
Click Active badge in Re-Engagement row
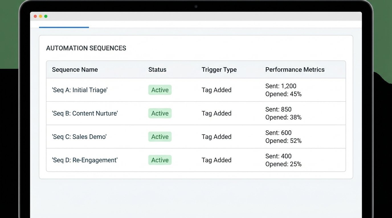point(160,160)
